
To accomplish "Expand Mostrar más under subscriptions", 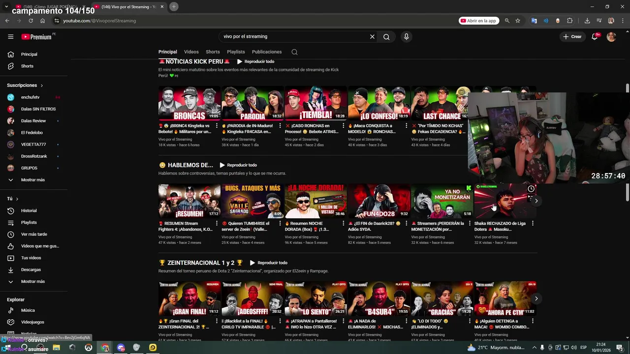I will [x=34, y=180].
